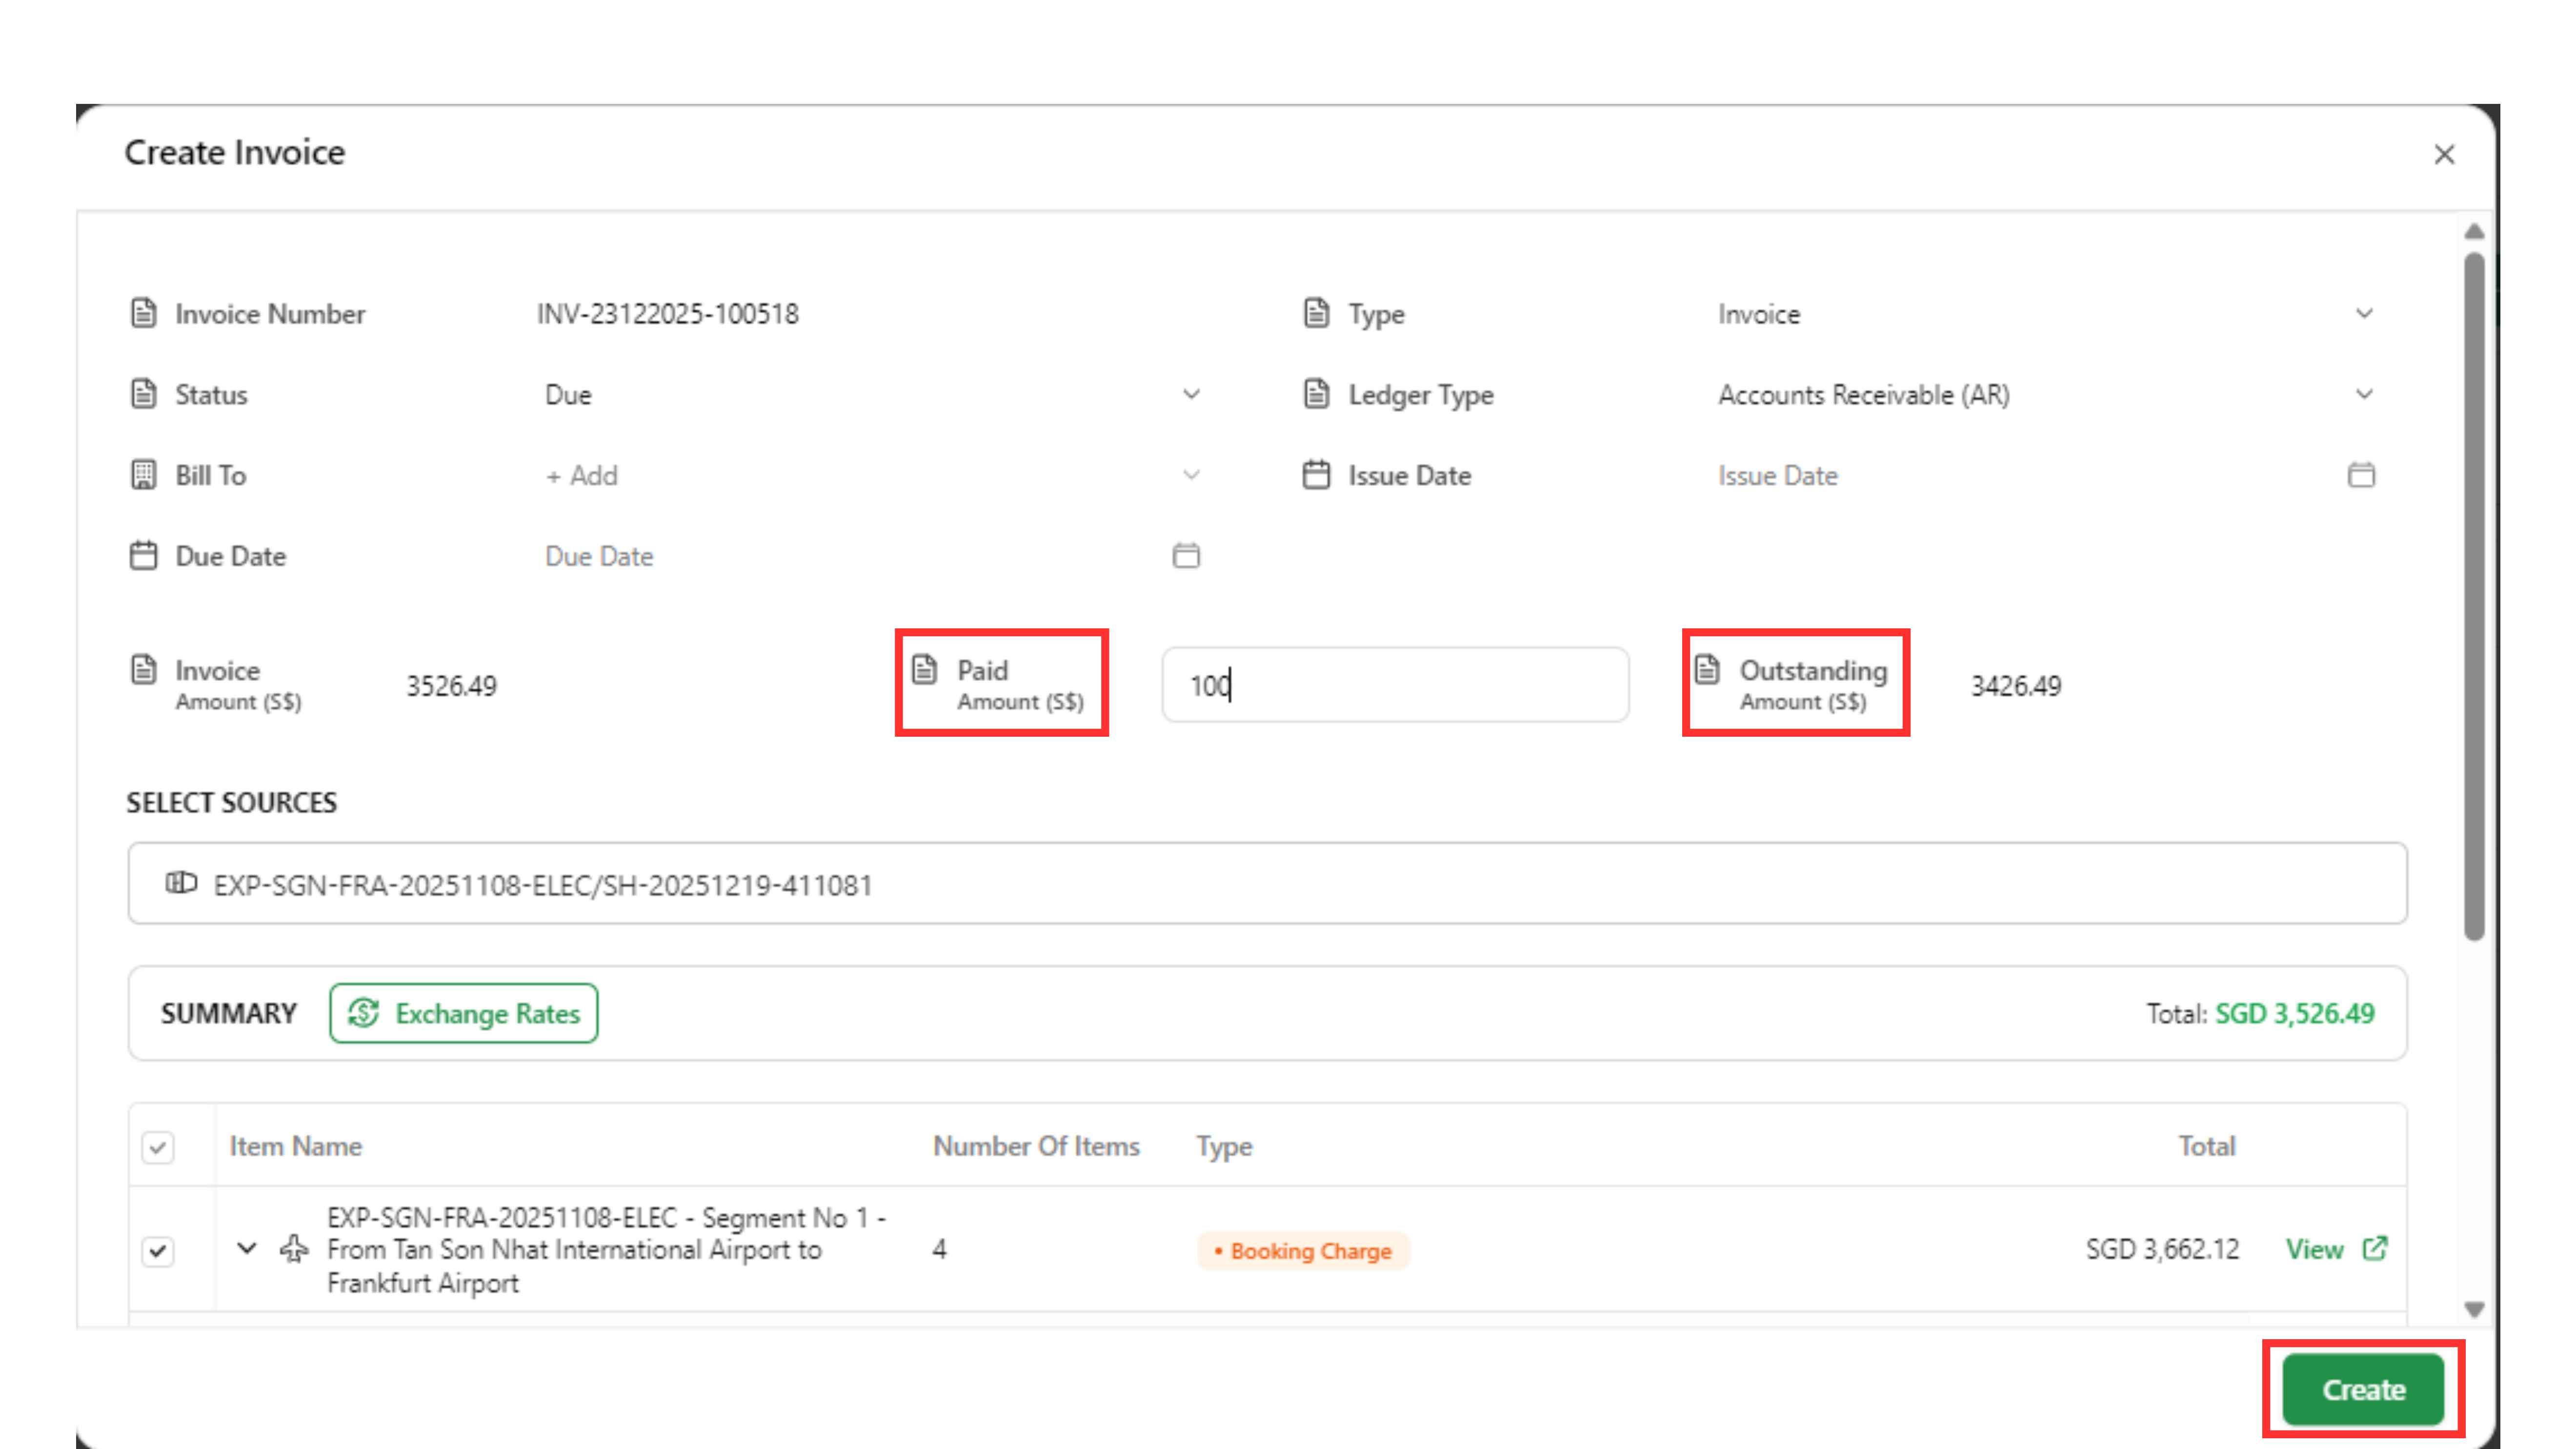Click the Issue Date calendar icon
The width and height of the screenshot is (2576, 1449).
2361,475
